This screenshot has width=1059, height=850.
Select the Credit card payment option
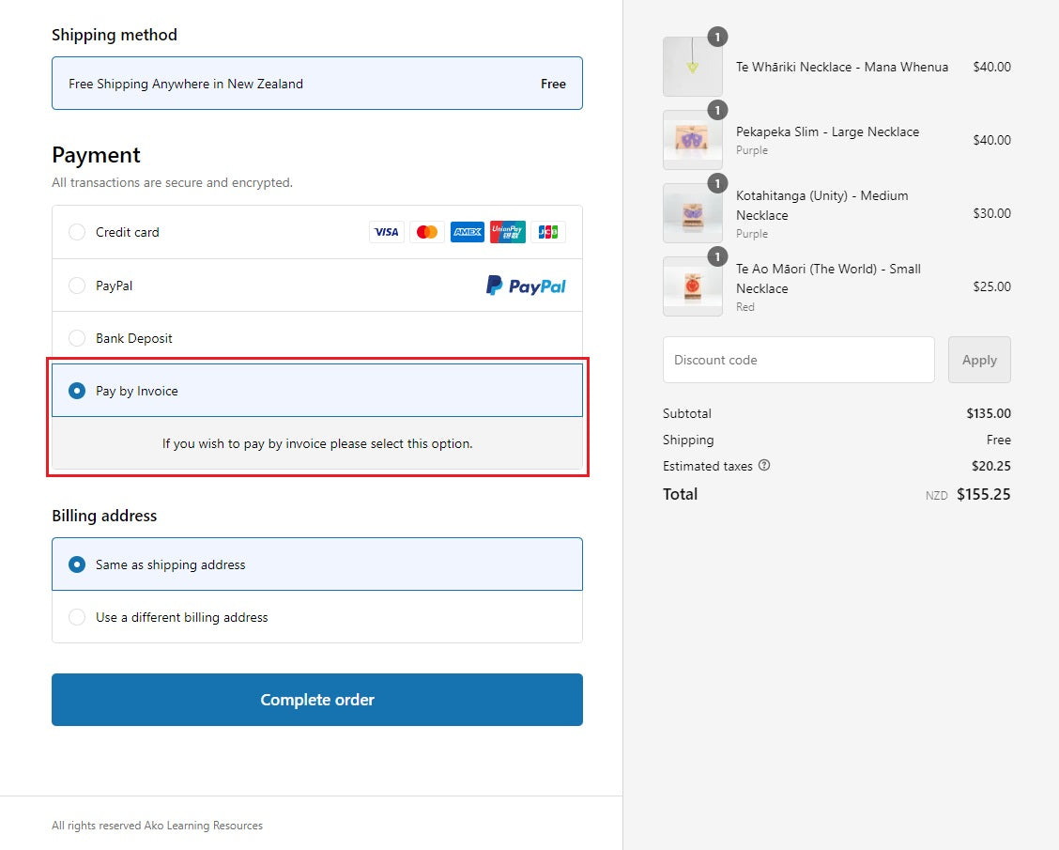tap(77, 232)
